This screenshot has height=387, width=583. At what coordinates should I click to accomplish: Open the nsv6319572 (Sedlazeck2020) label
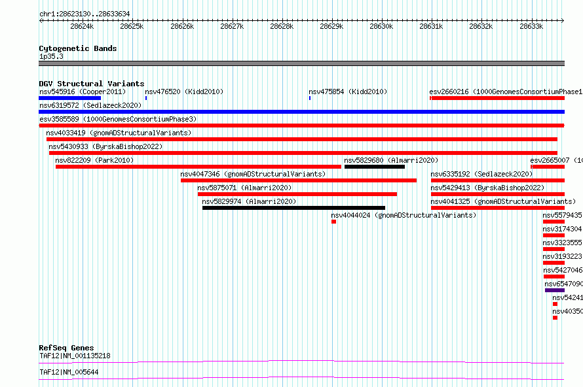coord(90,105)
